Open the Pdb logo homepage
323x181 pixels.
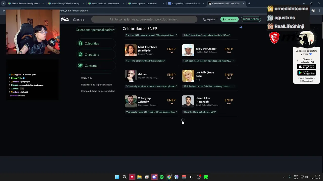(65, 19)
